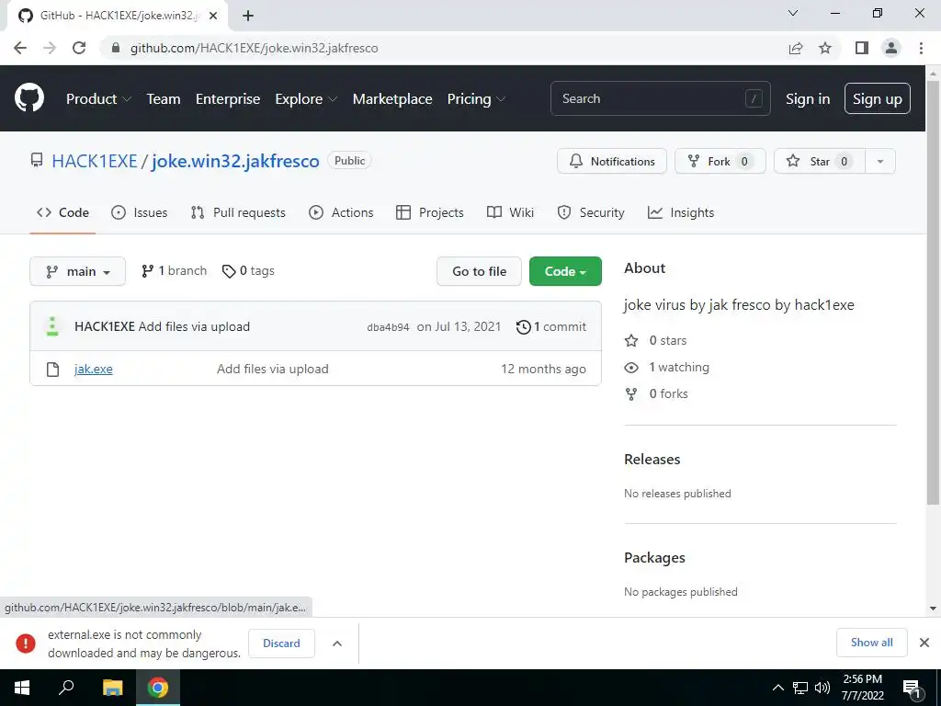The height and width of the screenshot is (706, 941).
Task: Click the 0 stars link
Action: 655,340
